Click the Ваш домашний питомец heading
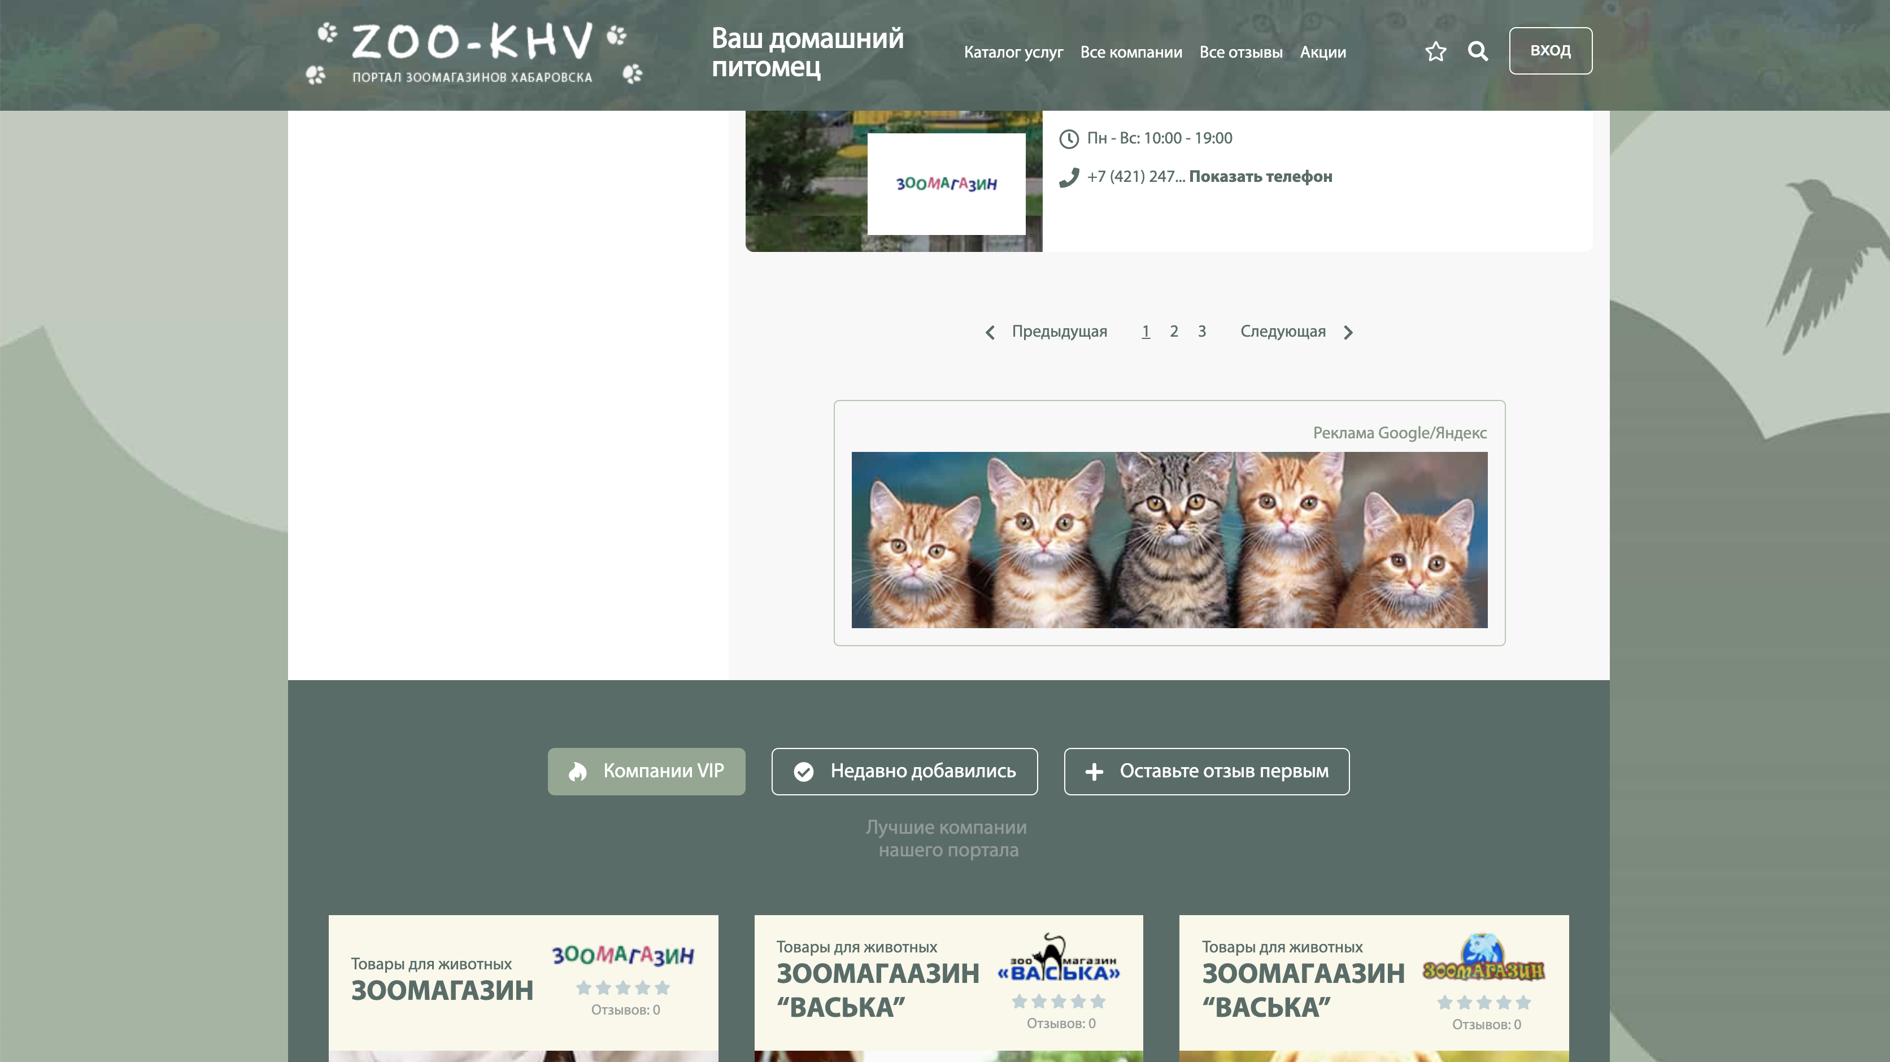Viewport: 1890px width, 1062px height. pos(807,52)
